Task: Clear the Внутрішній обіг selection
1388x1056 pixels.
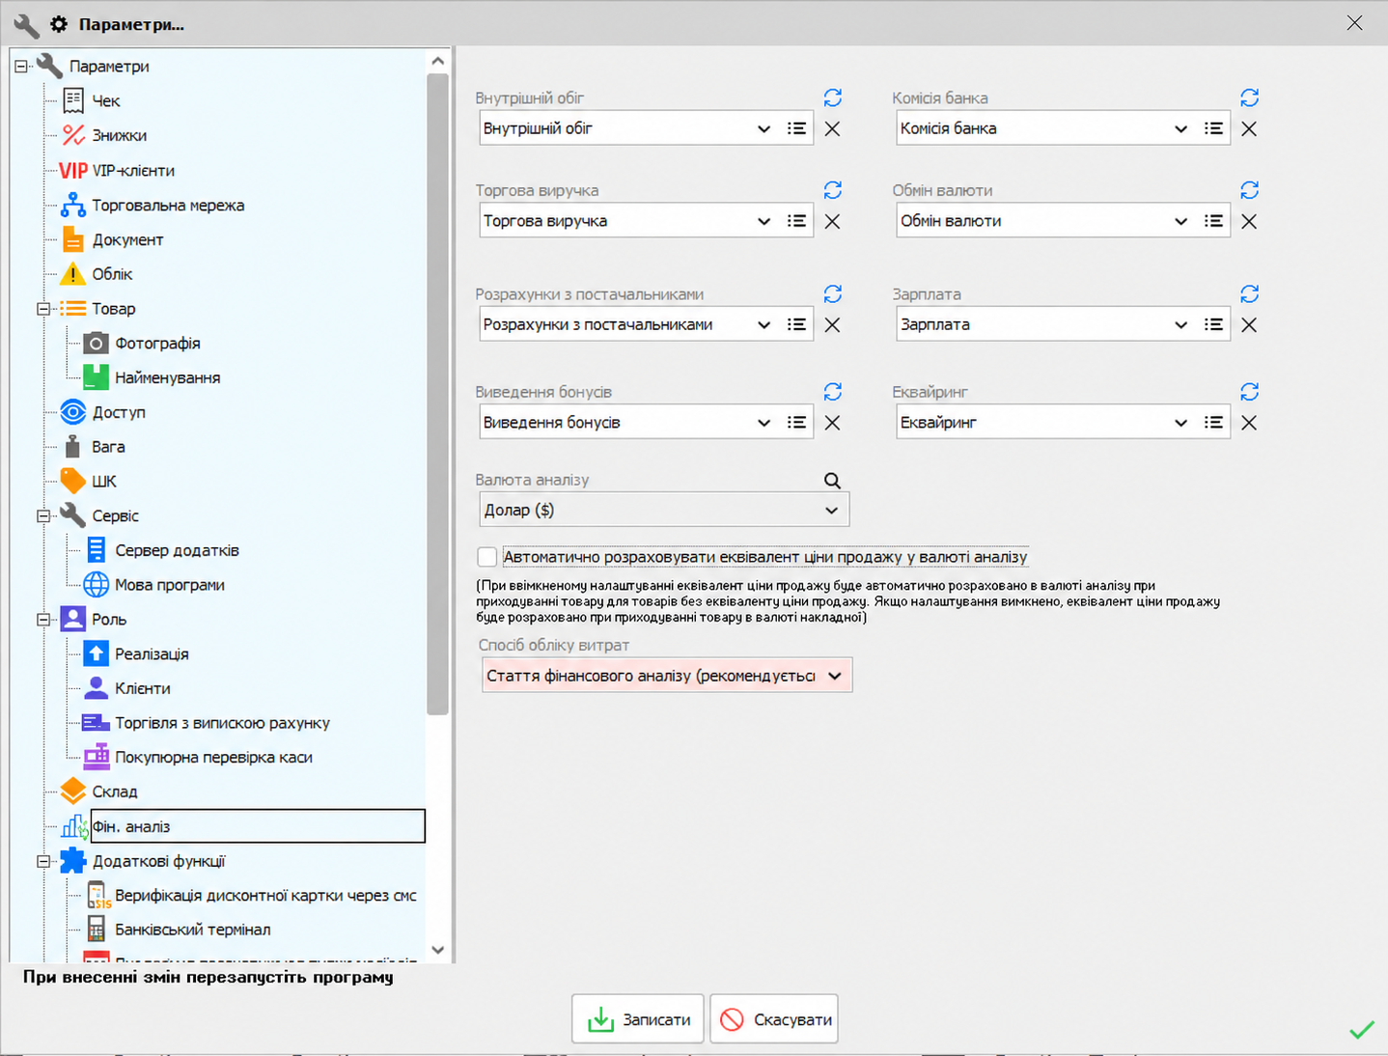Action: point(832,128)
